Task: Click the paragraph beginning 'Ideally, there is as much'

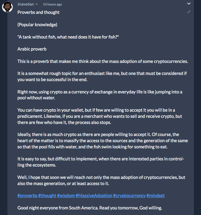Action: click(103, 141)
